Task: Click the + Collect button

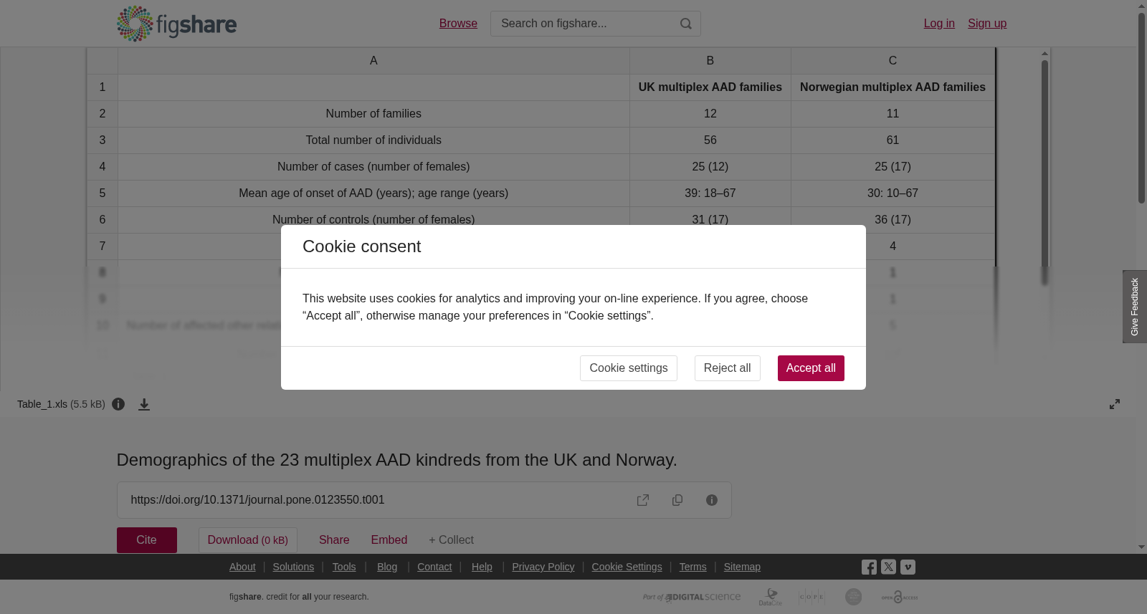Action: coord(451,540)
